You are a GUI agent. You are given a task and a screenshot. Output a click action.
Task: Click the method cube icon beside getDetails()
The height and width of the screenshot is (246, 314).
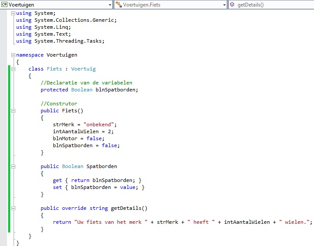click(232, 4)
